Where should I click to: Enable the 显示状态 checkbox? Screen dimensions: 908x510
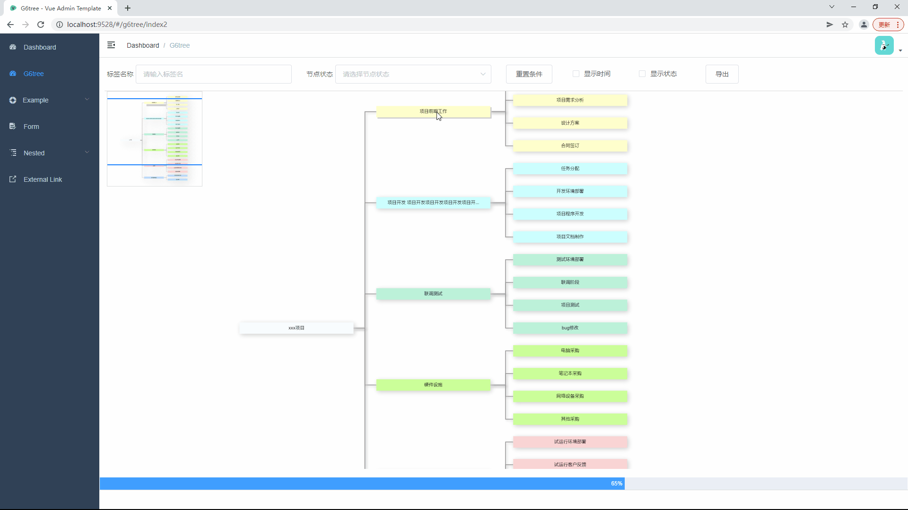tap(642, 74)
